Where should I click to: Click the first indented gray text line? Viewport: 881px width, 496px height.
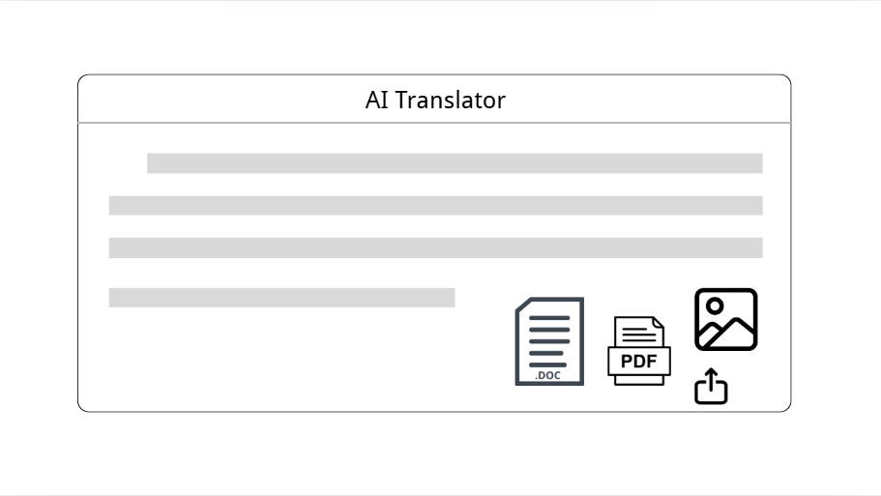[455, 163]
